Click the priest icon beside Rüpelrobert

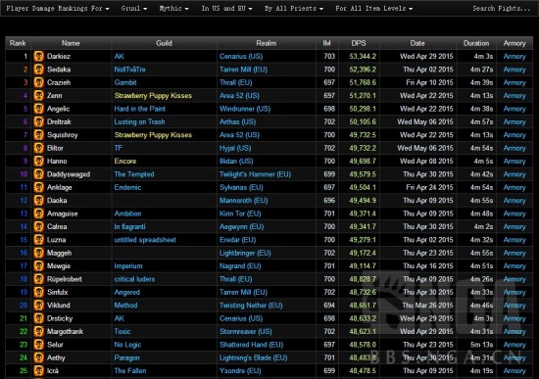38,279
